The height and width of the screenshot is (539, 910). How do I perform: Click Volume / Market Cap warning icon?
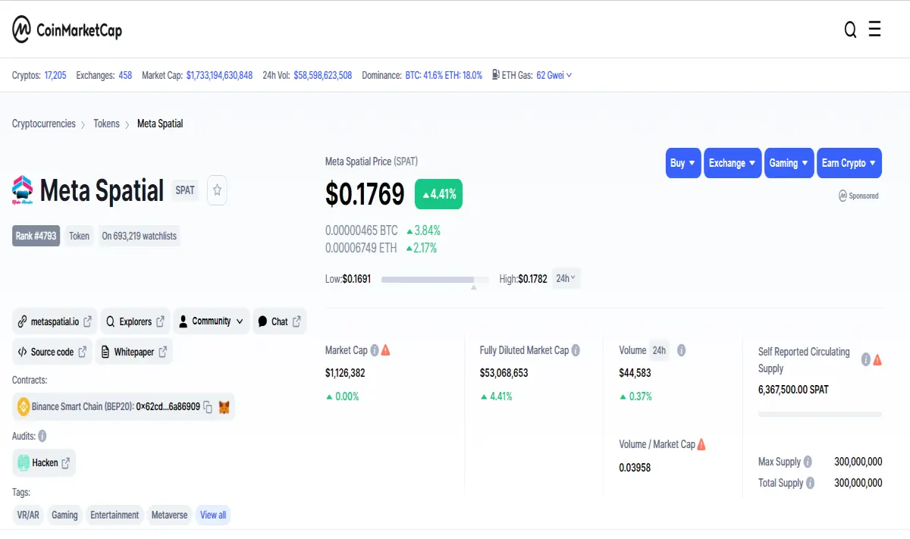tap(701, 444)
